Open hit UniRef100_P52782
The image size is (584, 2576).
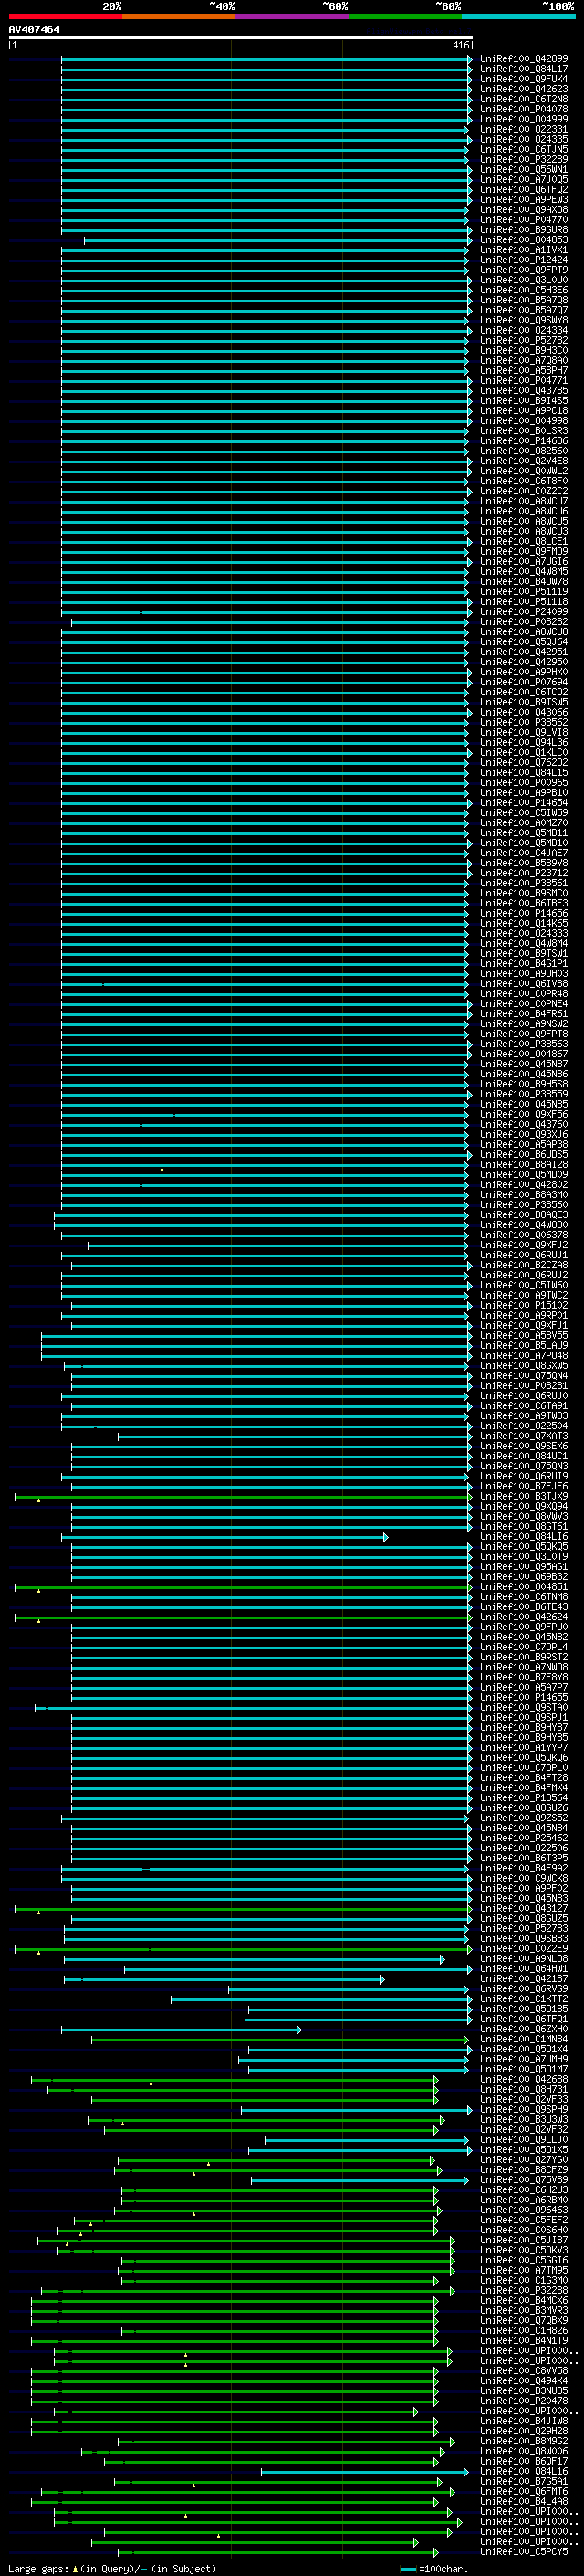click(x=524, y=341)
